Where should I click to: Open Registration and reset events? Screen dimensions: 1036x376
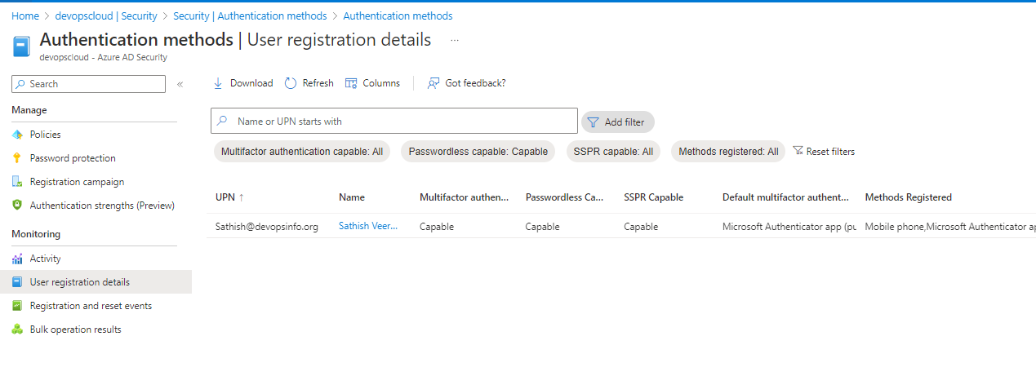91,306
